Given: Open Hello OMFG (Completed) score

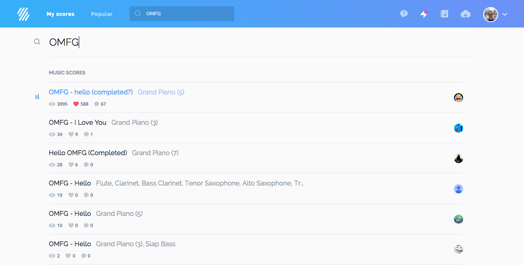Looking at the screenshot, I should [88, 153].
